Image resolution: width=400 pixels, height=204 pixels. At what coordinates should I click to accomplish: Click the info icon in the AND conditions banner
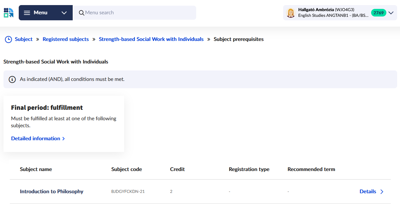[x=12, y=79]
